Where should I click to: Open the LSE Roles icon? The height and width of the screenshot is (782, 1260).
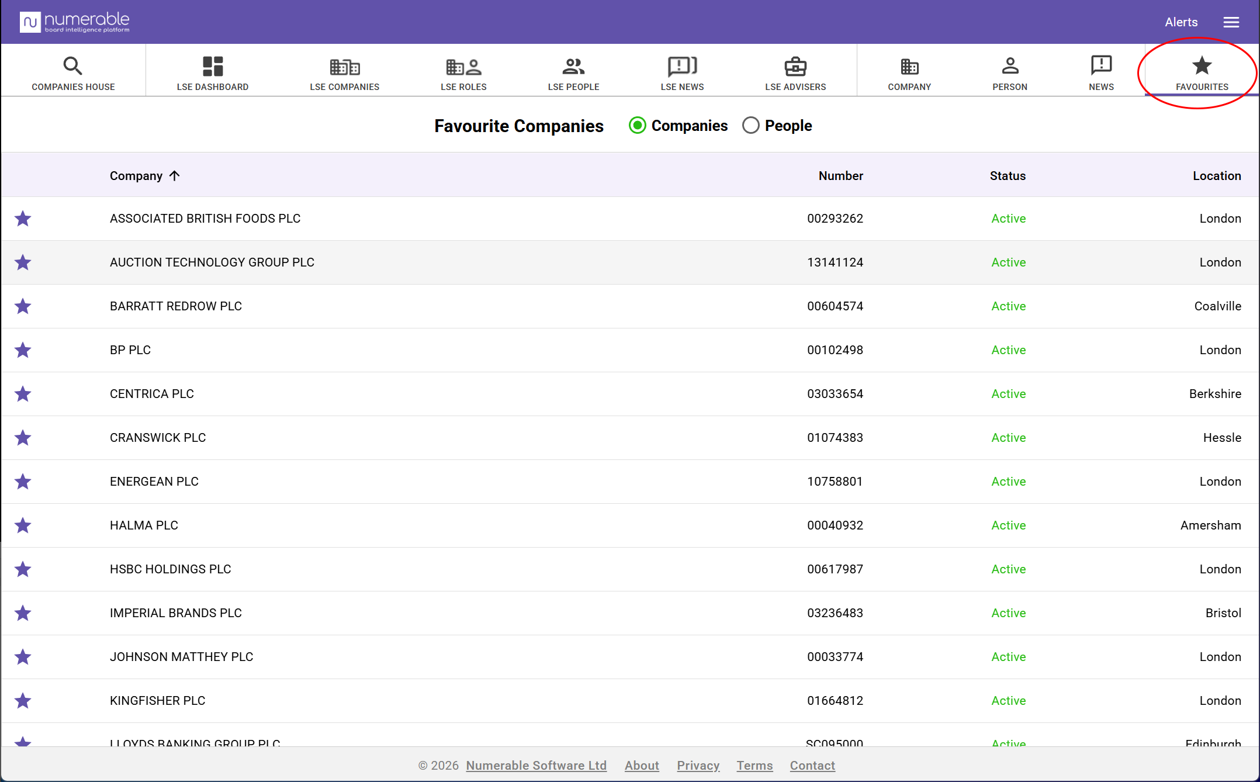(463, 67)
